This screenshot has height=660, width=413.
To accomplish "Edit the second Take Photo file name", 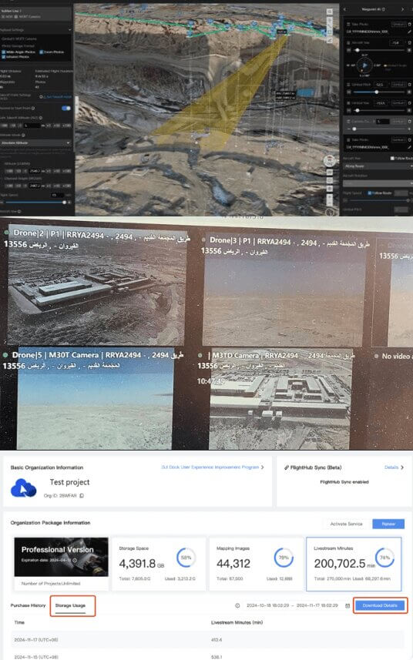I will (410, 147).
